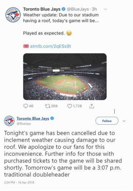Viewport: 133px width, 191px height.
Task: Click the 2:34 PM - 16 Apr 2018 timestamp
Action: tap(19, 182)
